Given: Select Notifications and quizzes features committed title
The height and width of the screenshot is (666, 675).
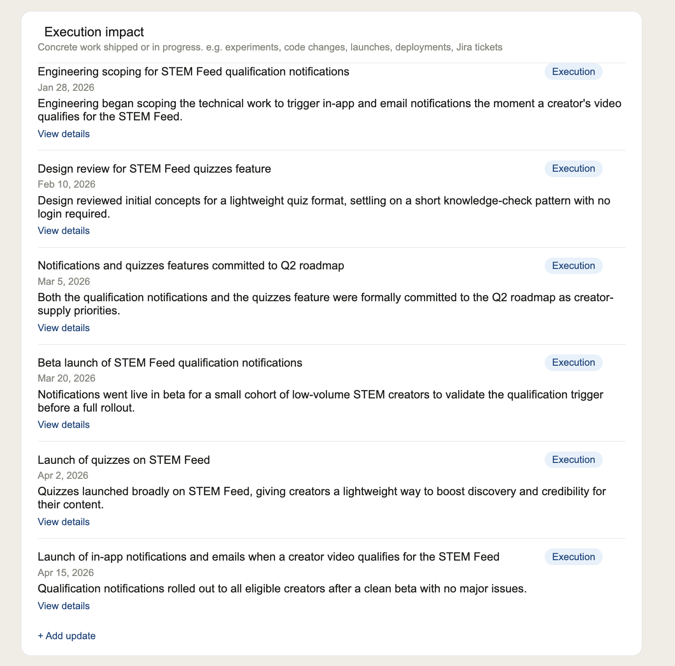Looking at the screenshot, I should (x=191, y=266).
